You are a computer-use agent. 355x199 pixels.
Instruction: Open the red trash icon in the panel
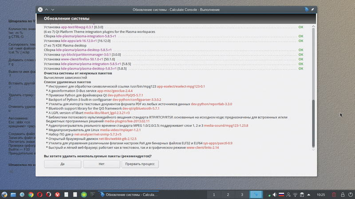tap(334, 195)
